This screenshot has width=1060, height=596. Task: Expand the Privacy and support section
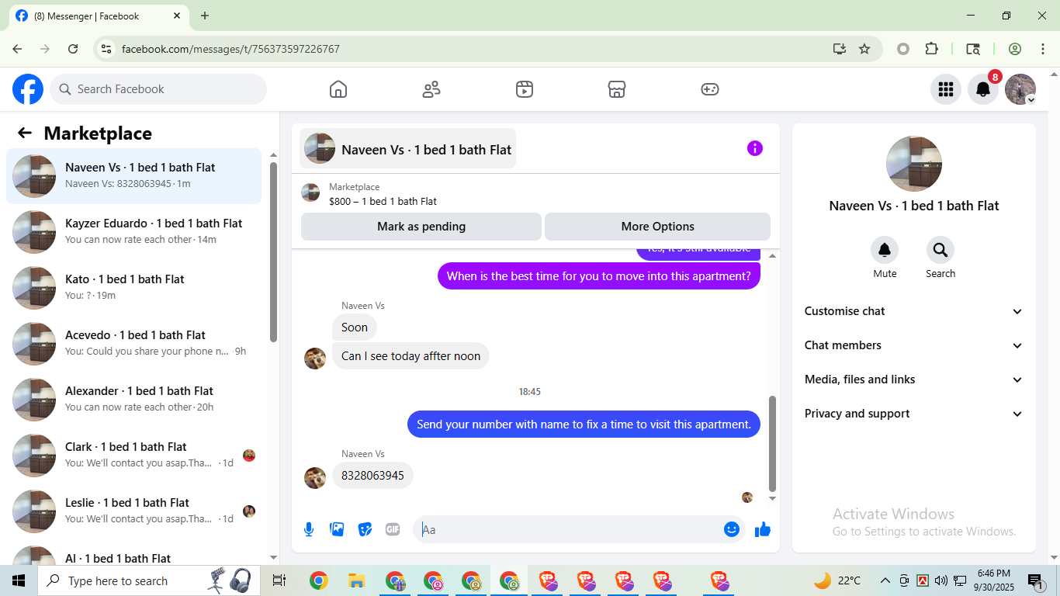pos(914,414)
